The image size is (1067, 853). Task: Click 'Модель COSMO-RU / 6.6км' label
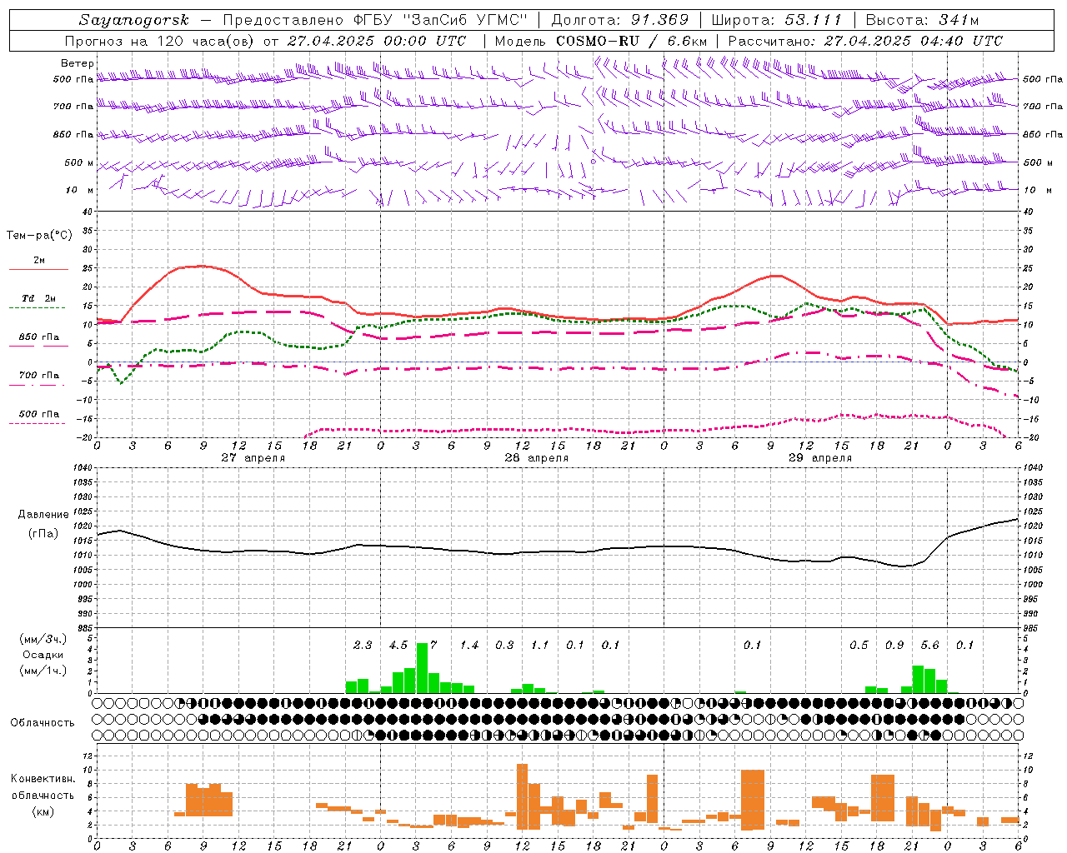(601, 41)
